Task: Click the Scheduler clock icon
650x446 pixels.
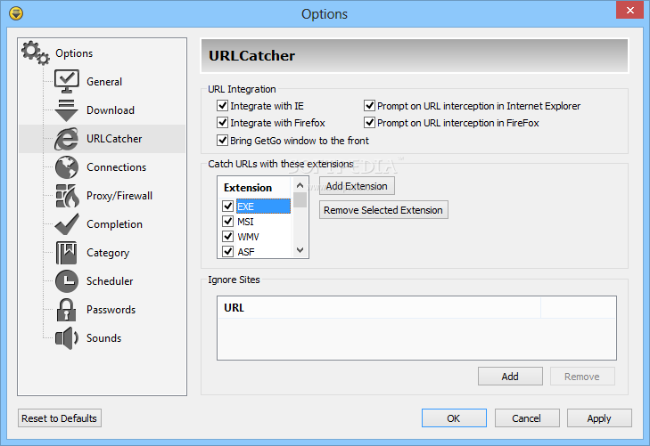Action: [x=67, y=281]
